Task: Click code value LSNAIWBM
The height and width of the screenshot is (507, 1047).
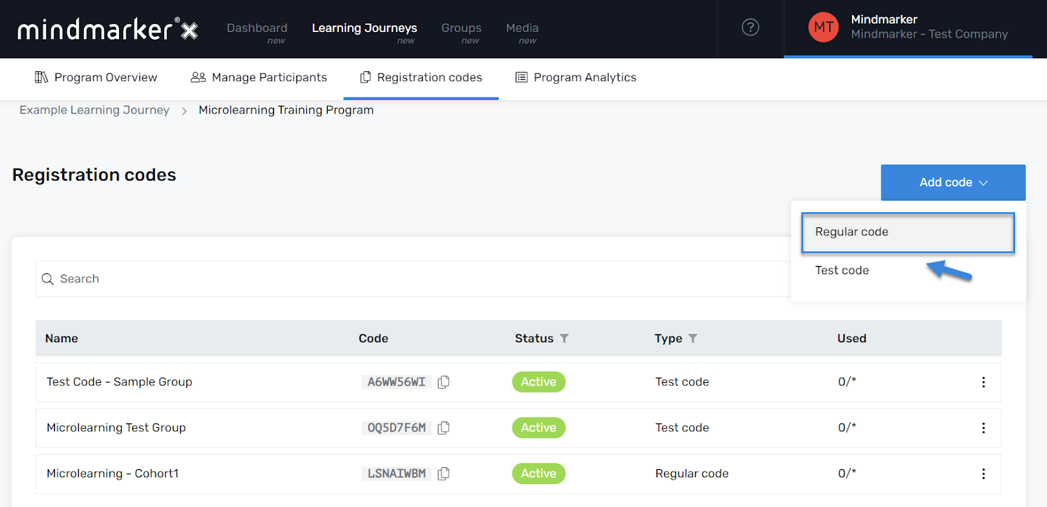Action: point(397,474)
